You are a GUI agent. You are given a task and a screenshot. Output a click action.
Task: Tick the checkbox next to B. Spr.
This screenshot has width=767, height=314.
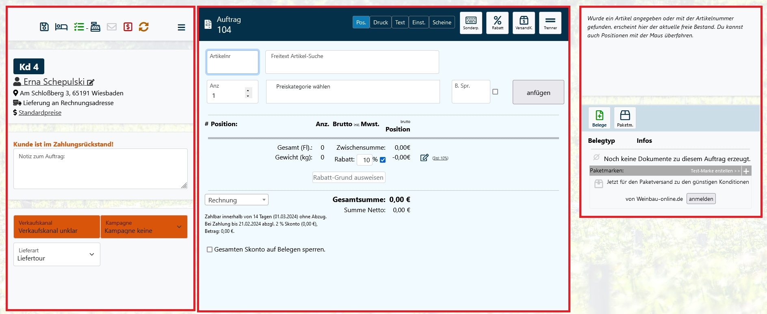(495, 92)
